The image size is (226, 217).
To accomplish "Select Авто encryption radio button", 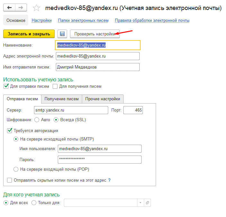I will pyautogui.click(x=37, y=120).
